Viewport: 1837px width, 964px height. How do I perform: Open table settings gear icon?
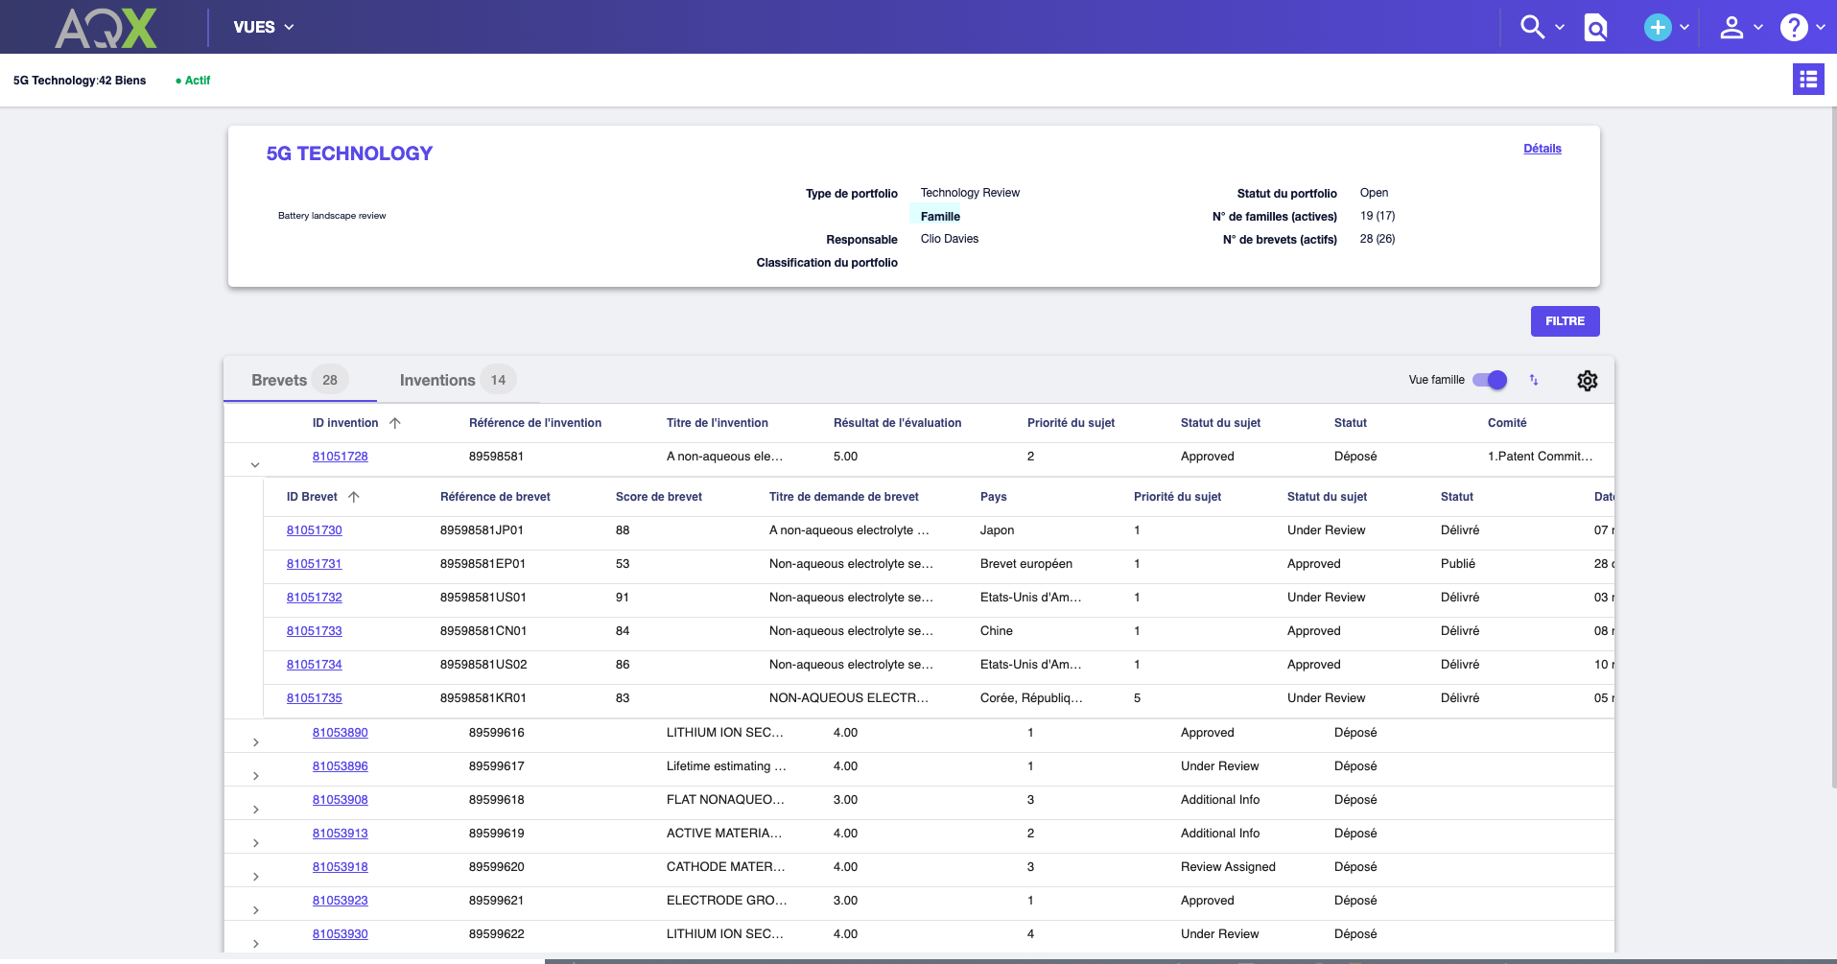(1588, 381)
